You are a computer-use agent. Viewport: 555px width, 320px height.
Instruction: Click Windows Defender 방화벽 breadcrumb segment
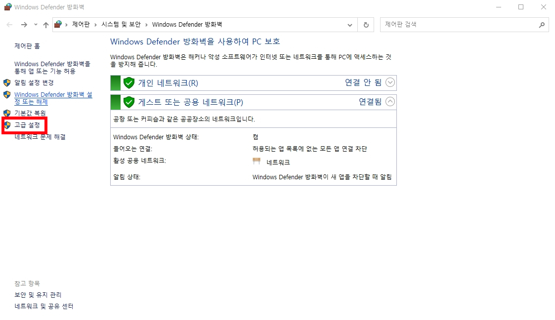187,24
